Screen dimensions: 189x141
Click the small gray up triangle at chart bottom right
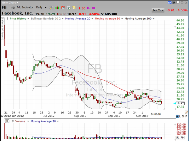pyautogui.click(x=164, y=109)
